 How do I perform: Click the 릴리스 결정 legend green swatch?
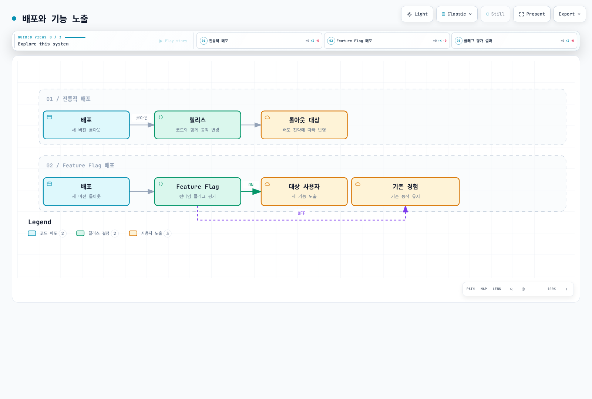pos(80,233)
